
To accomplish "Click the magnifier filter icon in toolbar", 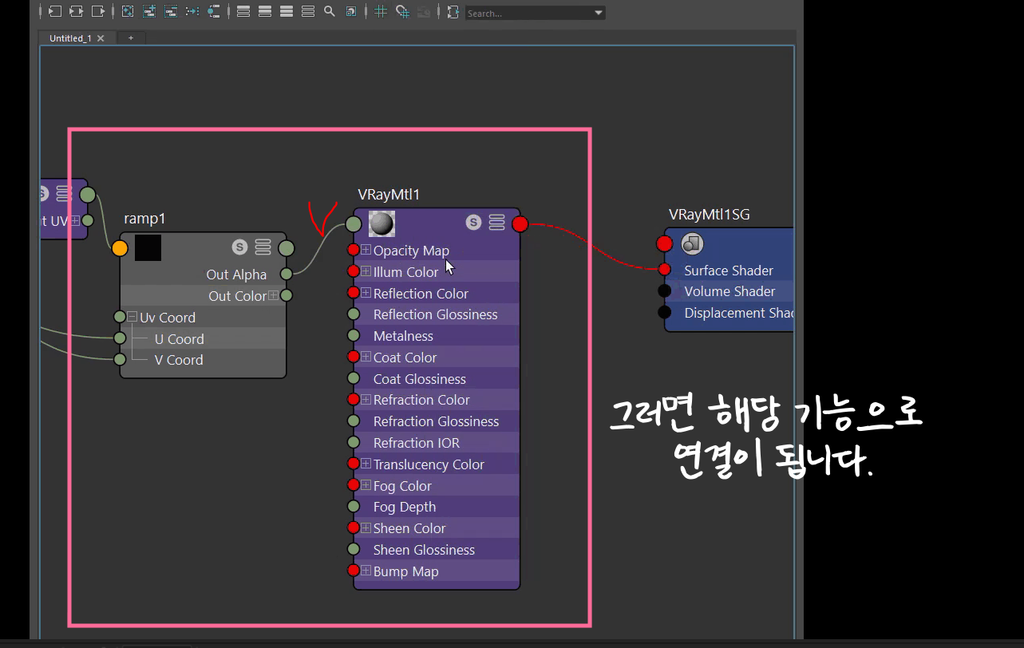I will 330,11.
